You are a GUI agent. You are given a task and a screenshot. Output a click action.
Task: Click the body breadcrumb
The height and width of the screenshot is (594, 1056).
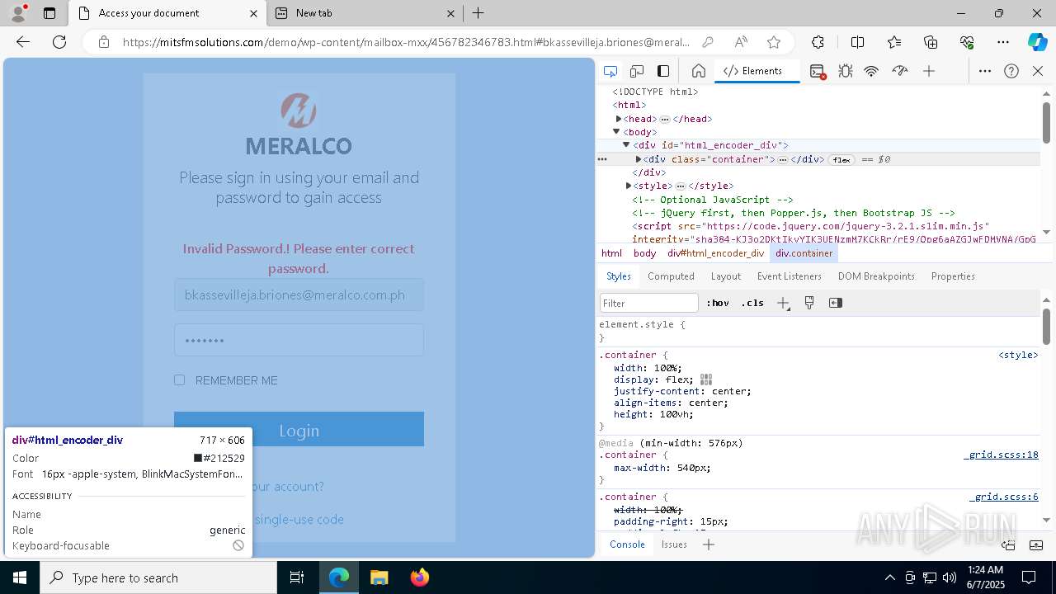(645, 253)
